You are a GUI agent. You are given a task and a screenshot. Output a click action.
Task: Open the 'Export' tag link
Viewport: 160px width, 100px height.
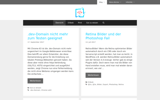click(x=105, y=84)
